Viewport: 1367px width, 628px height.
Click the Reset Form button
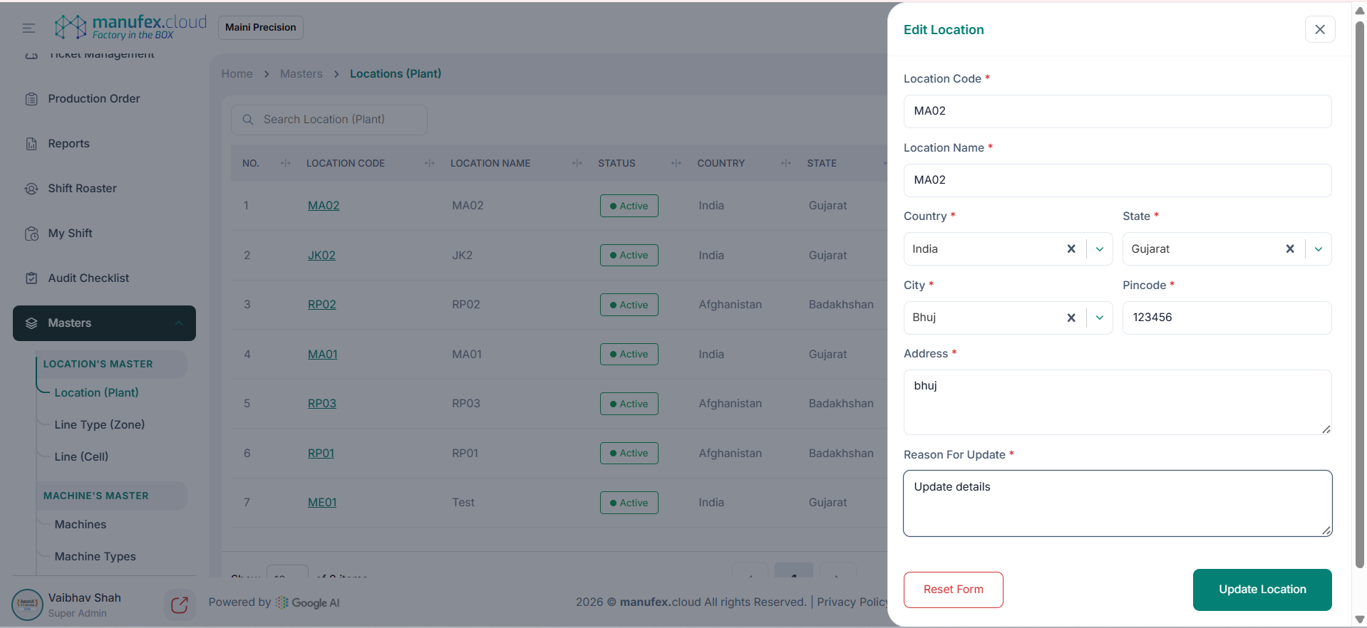click(953, 590)
